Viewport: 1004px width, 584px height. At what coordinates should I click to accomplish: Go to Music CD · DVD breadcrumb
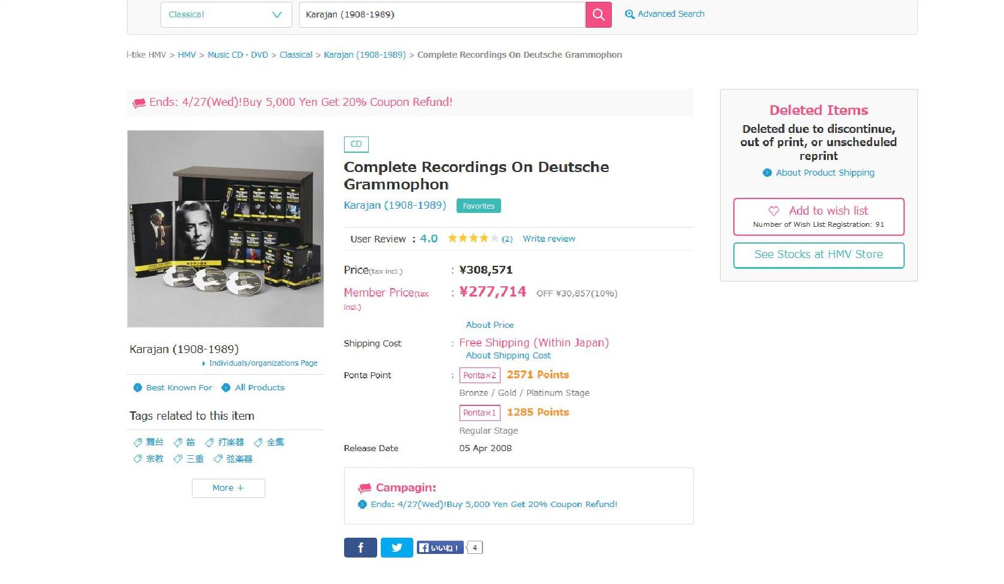pos(238,55)
